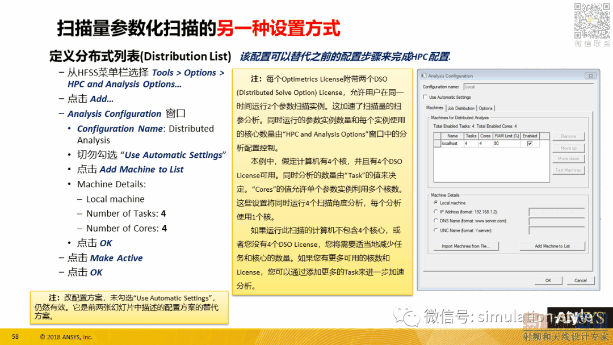Click the 'Number of Tasks: 4' bullet

[x=126, y=214]
